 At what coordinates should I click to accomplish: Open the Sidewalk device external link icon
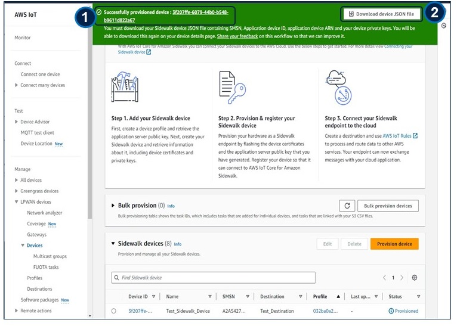tap(149, 52)
